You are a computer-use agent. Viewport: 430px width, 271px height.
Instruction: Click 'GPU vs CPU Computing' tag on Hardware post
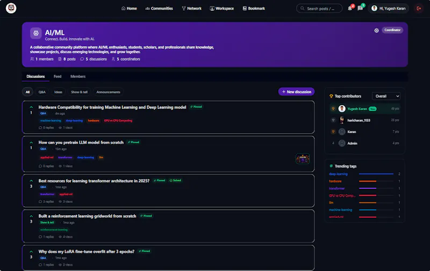click(x=118, y=120)
